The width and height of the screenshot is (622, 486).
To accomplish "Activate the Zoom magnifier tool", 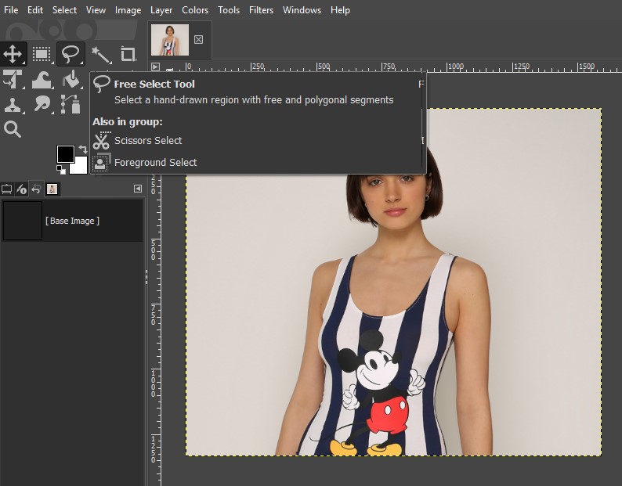I will [x=13, y=129].
